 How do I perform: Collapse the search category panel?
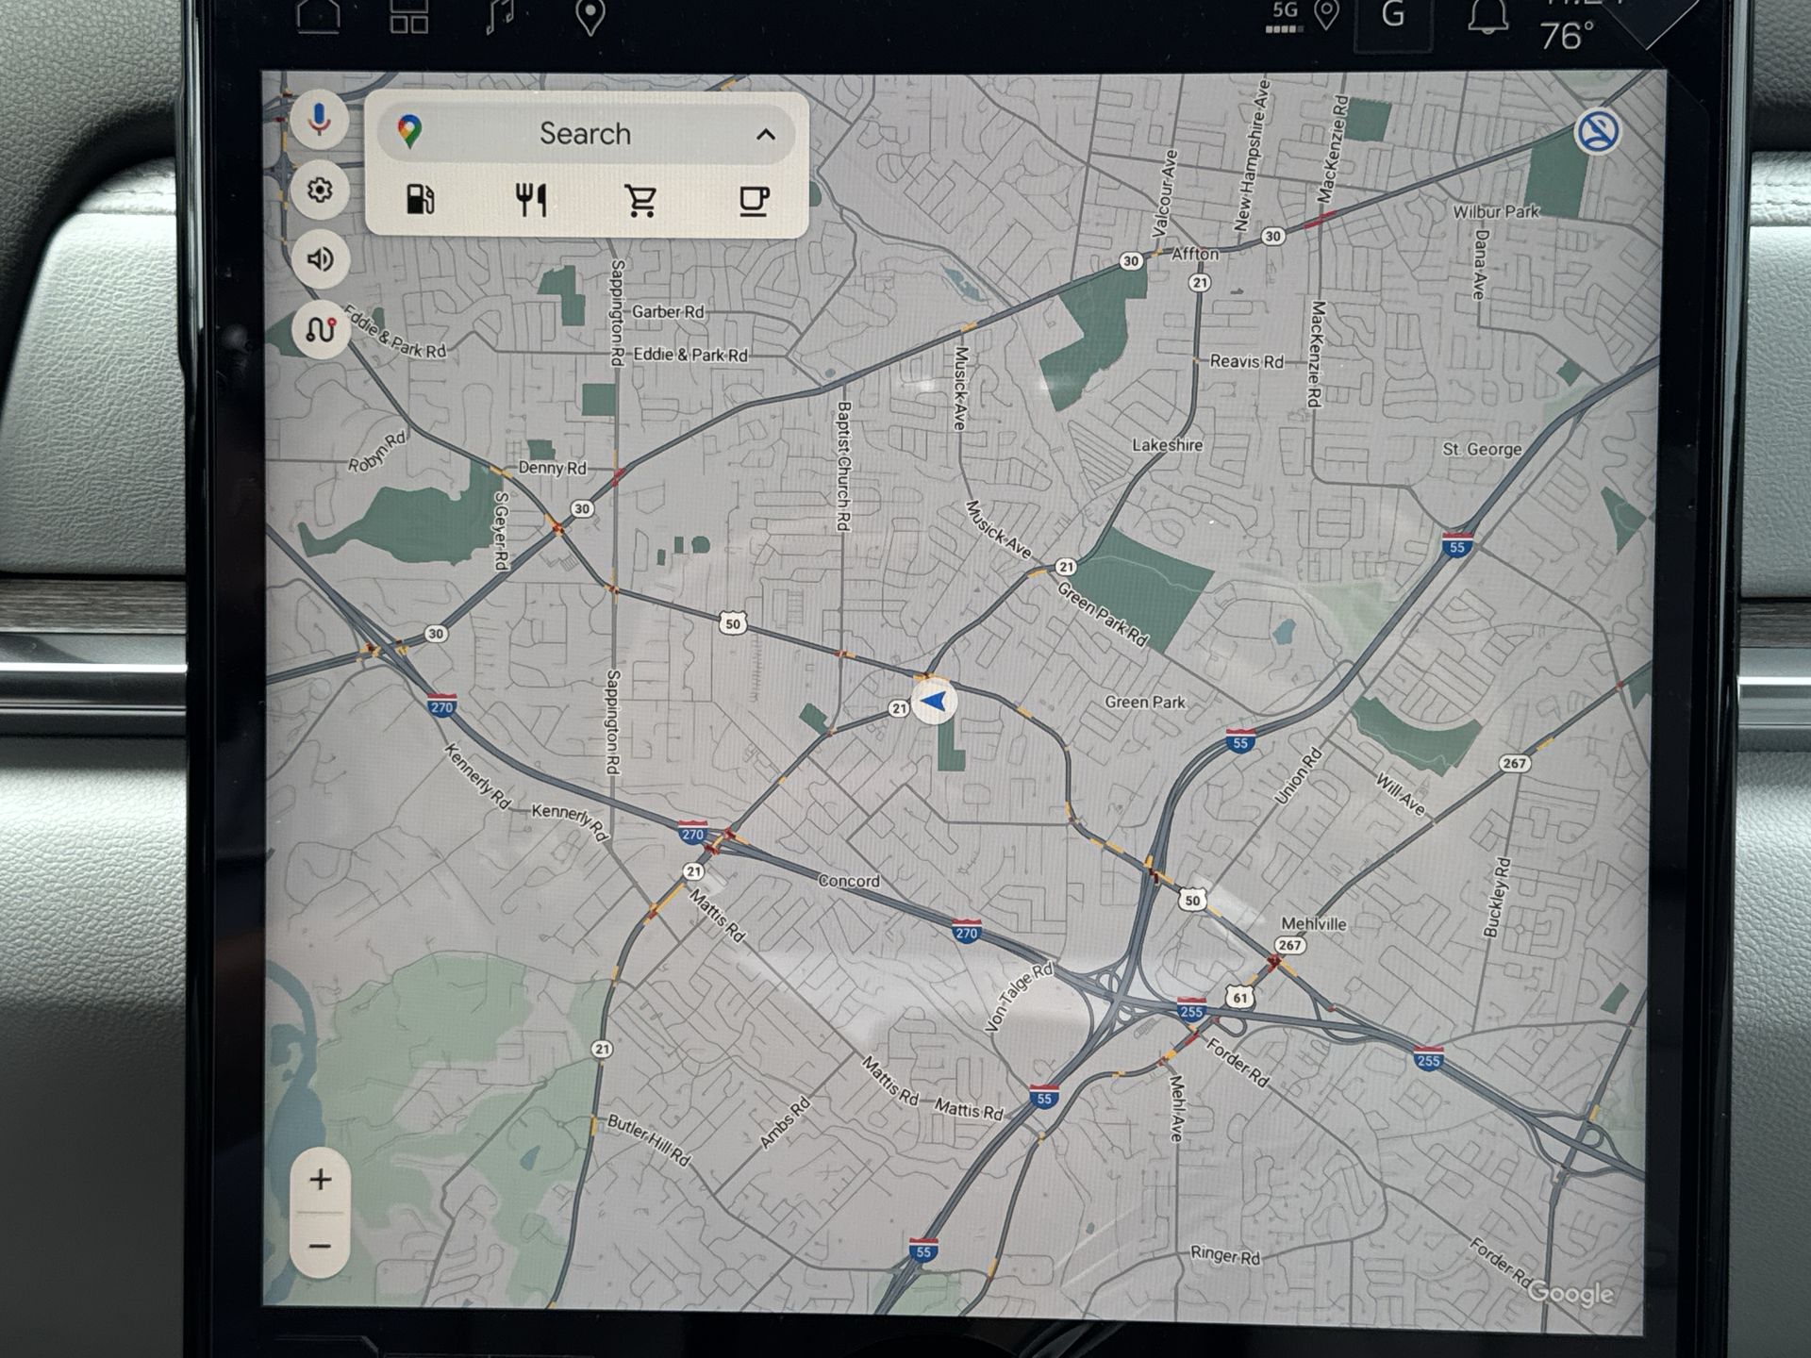766,135
